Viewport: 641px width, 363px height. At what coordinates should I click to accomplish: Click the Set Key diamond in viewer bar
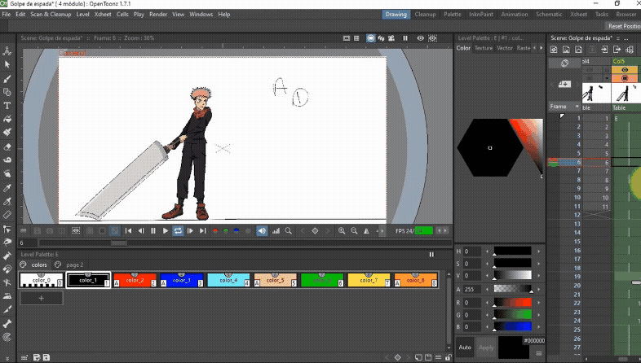click(315, 231)
